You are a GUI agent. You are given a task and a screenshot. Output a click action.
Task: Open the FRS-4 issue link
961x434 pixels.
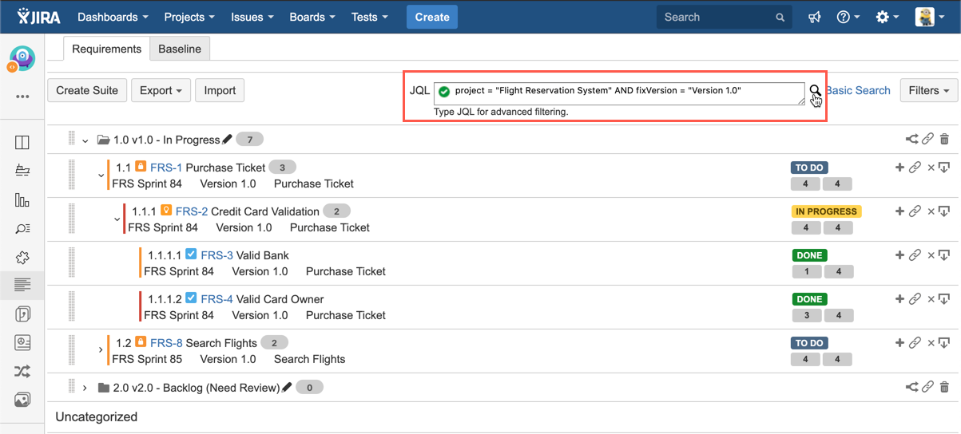click(x=216, y=299)
